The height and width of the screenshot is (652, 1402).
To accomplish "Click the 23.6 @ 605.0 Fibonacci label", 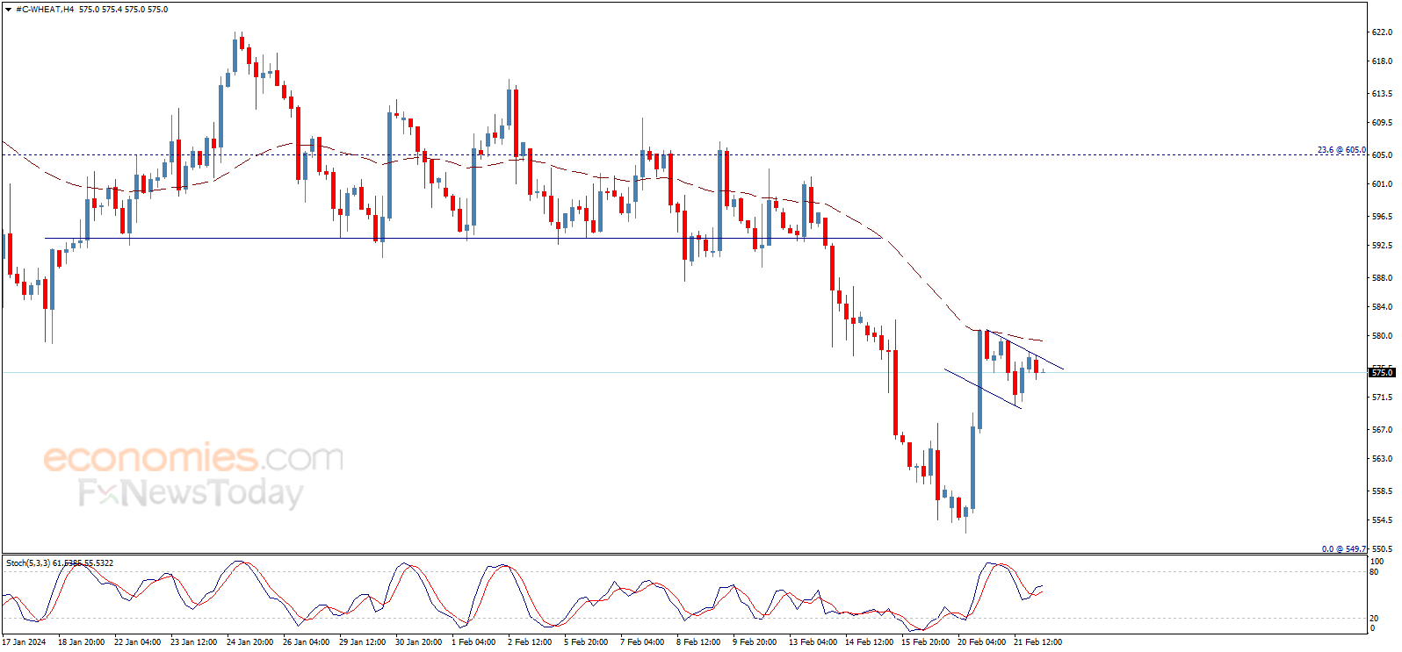I will pos(1341,150).
